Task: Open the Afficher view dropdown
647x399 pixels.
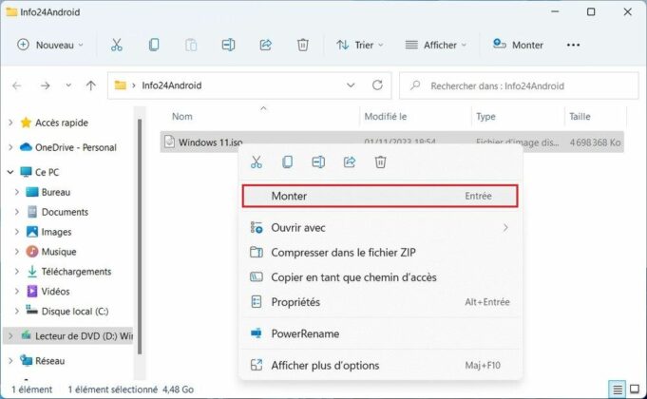Action: (436, 45)
